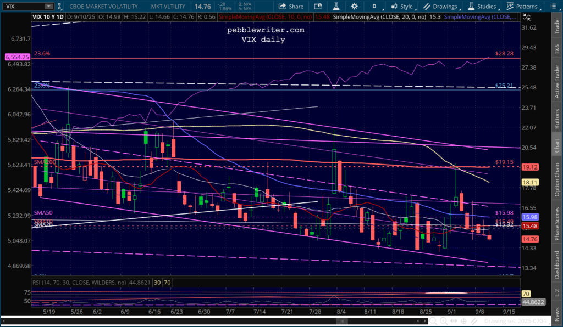The width and height of the screenshot is (563, 327).
Task: Select the pan arrows icon at bottom
Action: (x=454, y=321)
